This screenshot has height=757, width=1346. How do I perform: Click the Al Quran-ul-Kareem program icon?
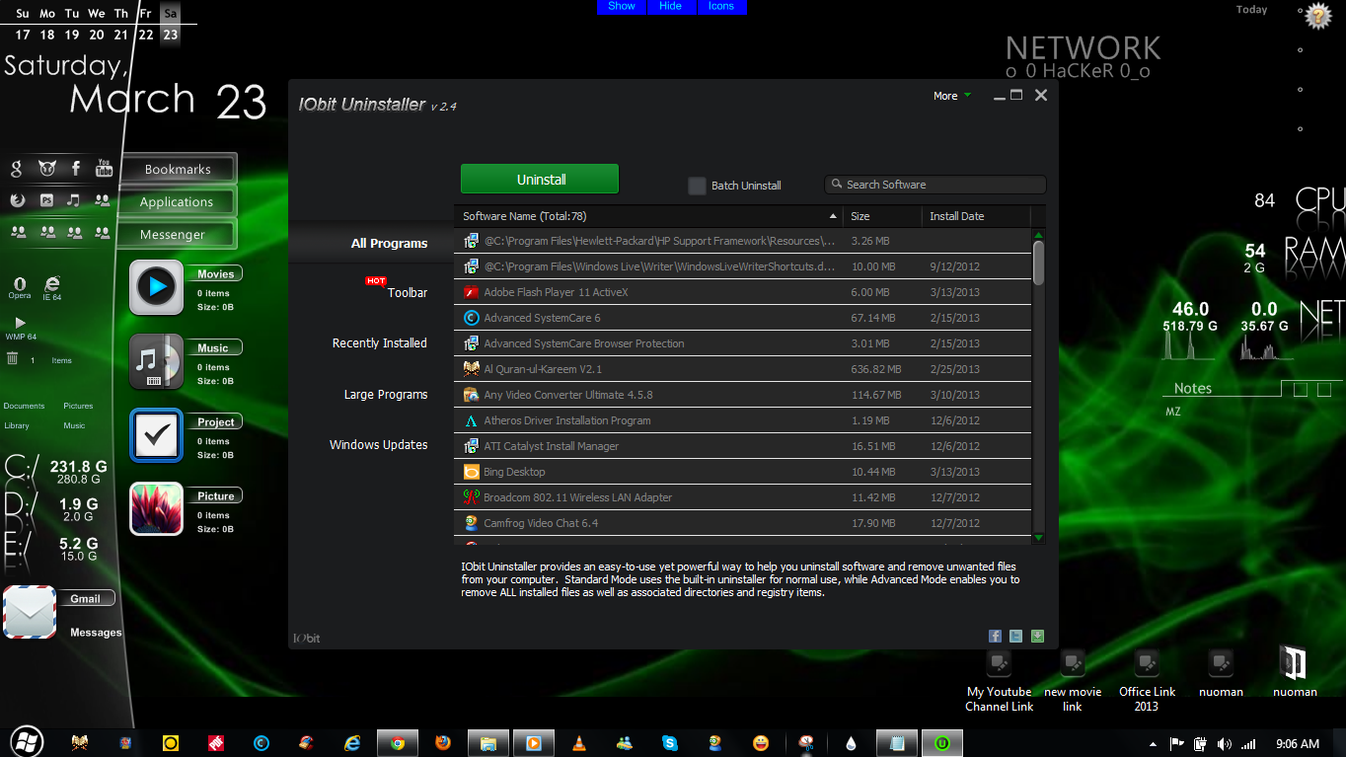[471, 369]
